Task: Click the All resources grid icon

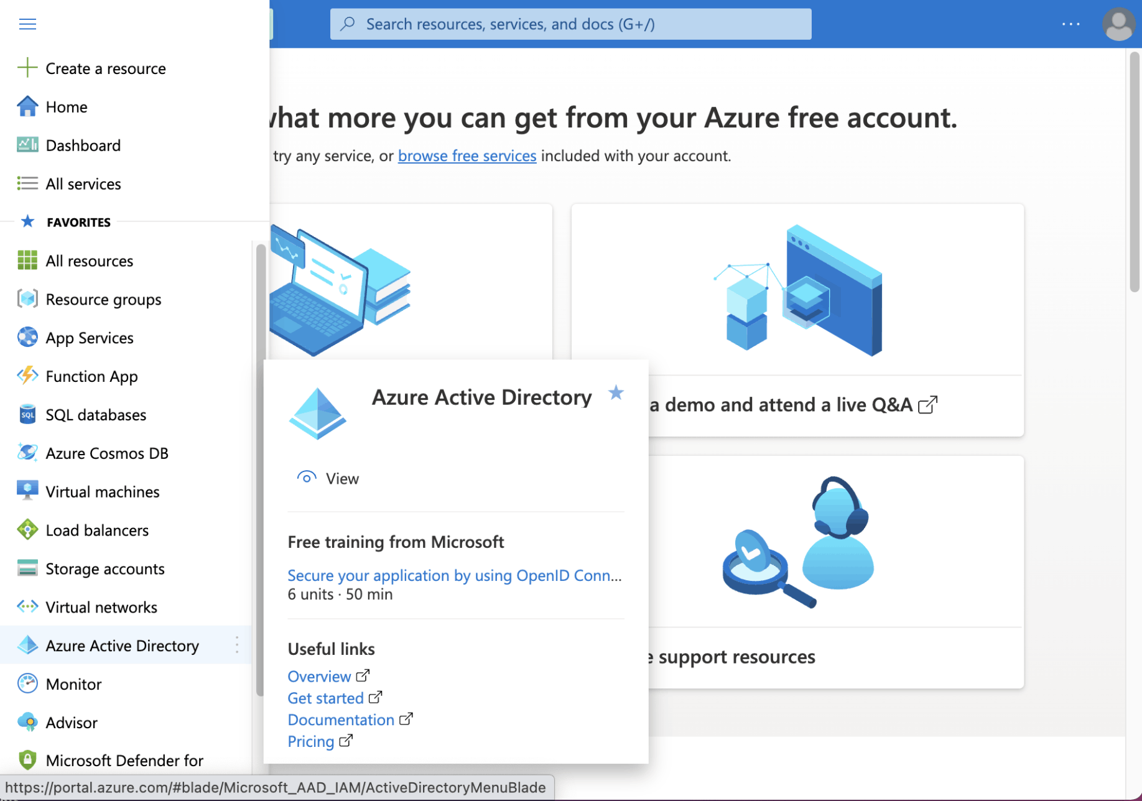Action: [27, 261]
